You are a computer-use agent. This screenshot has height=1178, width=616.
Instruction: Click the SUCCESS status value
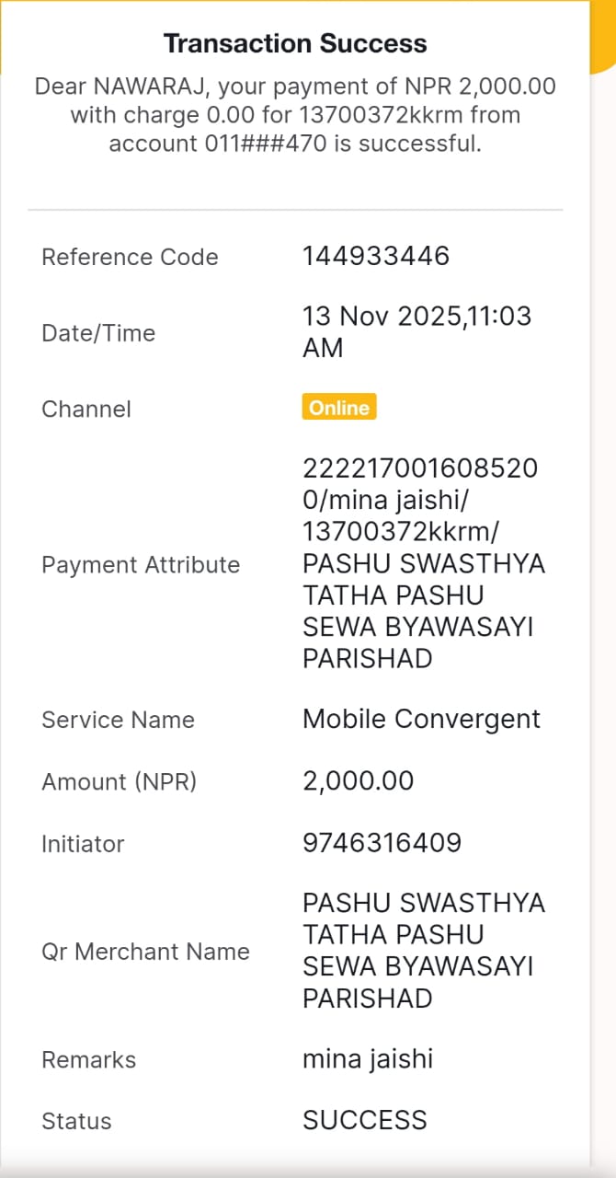coord(365,1120)
